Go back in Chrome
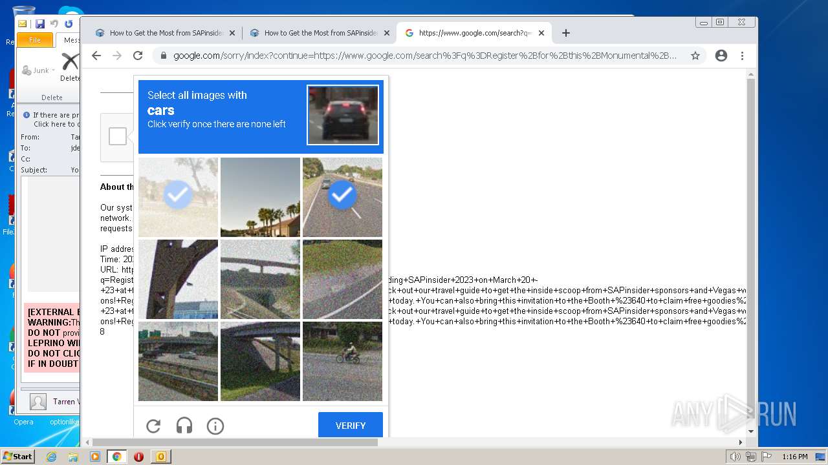The height and width of the screenshot is (465, 828). click(x=96, y=56)
